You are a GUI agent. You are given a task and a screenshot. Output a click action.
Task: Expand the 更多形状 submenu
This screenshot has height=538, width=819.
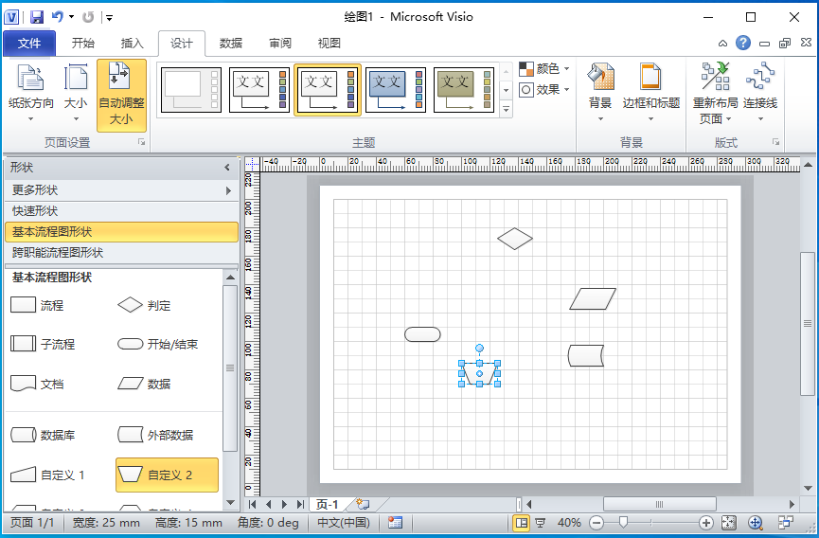click(120, 190)
